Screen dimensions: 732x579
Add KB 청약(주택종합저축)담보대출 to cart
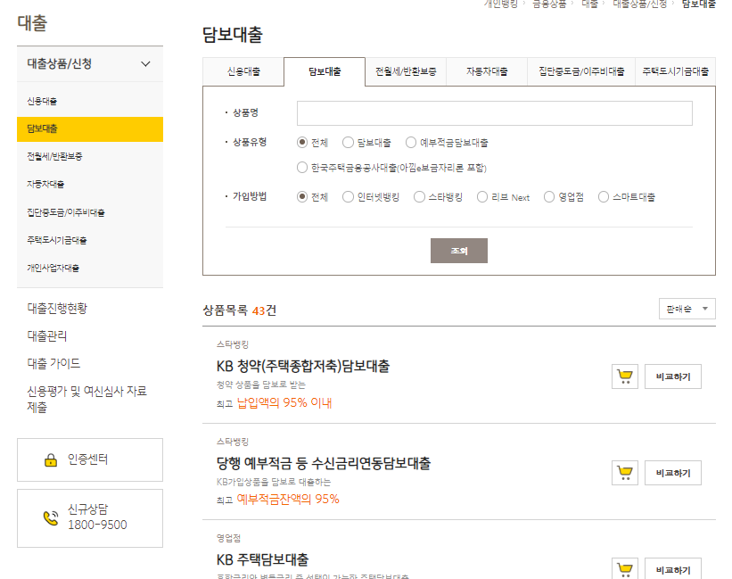click(625, 376)
